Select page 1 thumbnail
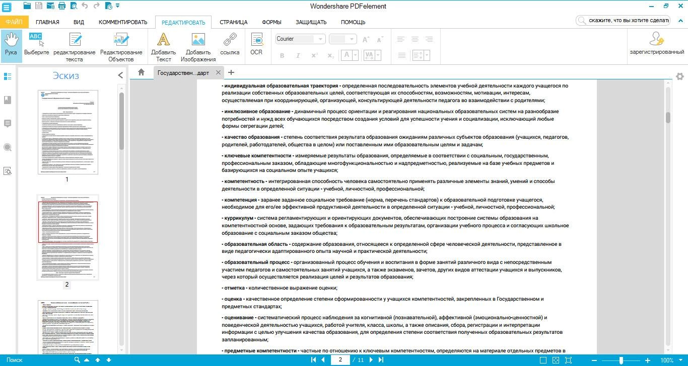Viewport: 688px width, 366px height. click(68, 132)
